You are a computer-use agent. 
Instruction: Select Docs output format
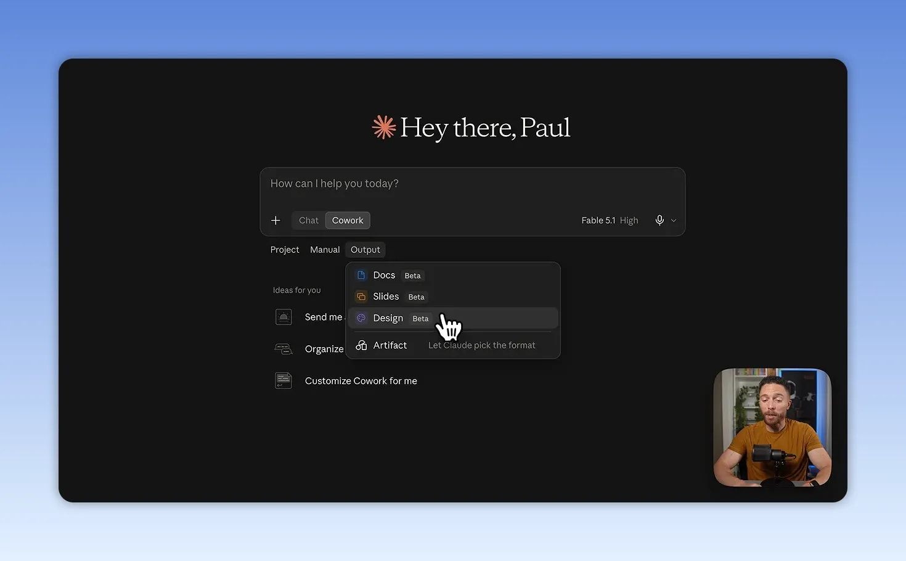(453, 275)
